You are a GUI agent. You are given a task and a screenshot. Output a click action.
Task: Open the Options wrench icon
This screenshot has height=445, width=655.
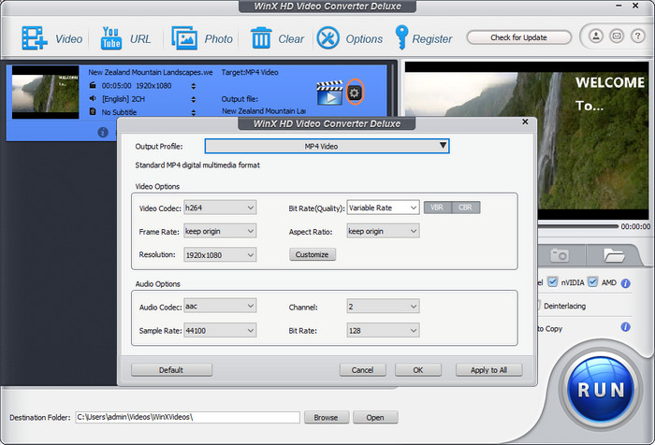tap(327, 38)
